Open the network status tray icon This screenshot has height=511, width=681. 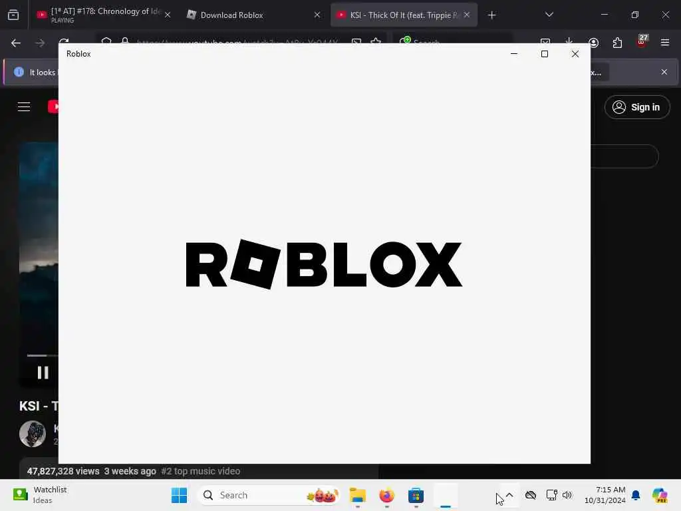tap(551, 495)
